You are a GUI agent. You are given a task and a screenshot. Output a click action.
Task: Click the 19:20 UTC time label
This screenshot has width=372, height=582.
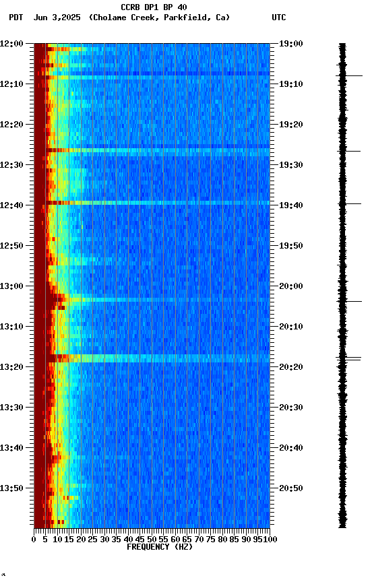[291, 125]
